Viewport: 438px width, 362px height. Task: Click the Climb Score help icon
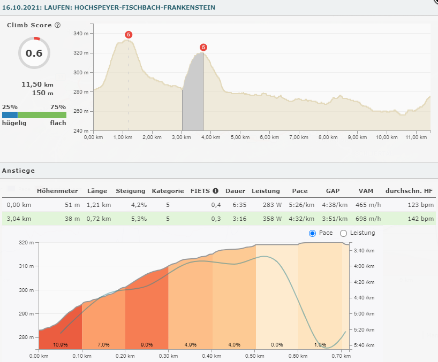[x=58, y=25]
